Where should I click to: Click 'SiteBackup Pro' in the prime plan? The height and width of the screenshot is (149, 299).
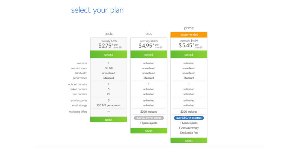pos(189,133)
